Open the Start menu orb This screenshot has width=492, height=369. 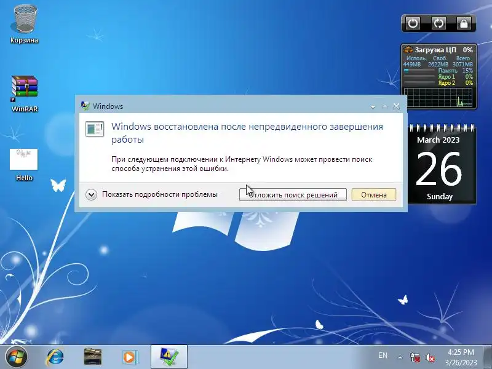[17, 357]
